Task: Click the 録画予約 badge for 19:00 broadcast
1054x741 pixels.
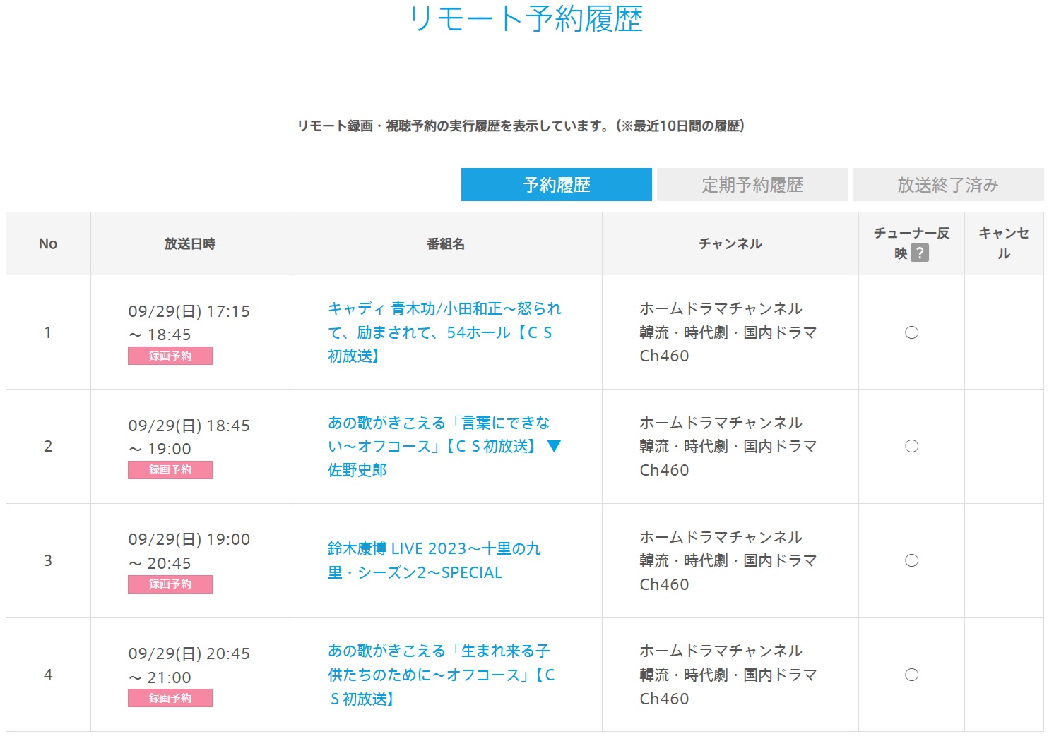Action: pyautogui.click(x=170, y=584)
